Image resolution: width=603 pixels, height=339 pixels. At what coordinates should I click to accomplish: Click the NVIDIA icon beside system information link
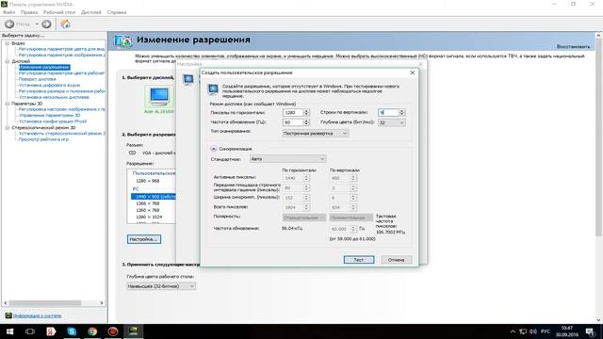coord(8,315)
